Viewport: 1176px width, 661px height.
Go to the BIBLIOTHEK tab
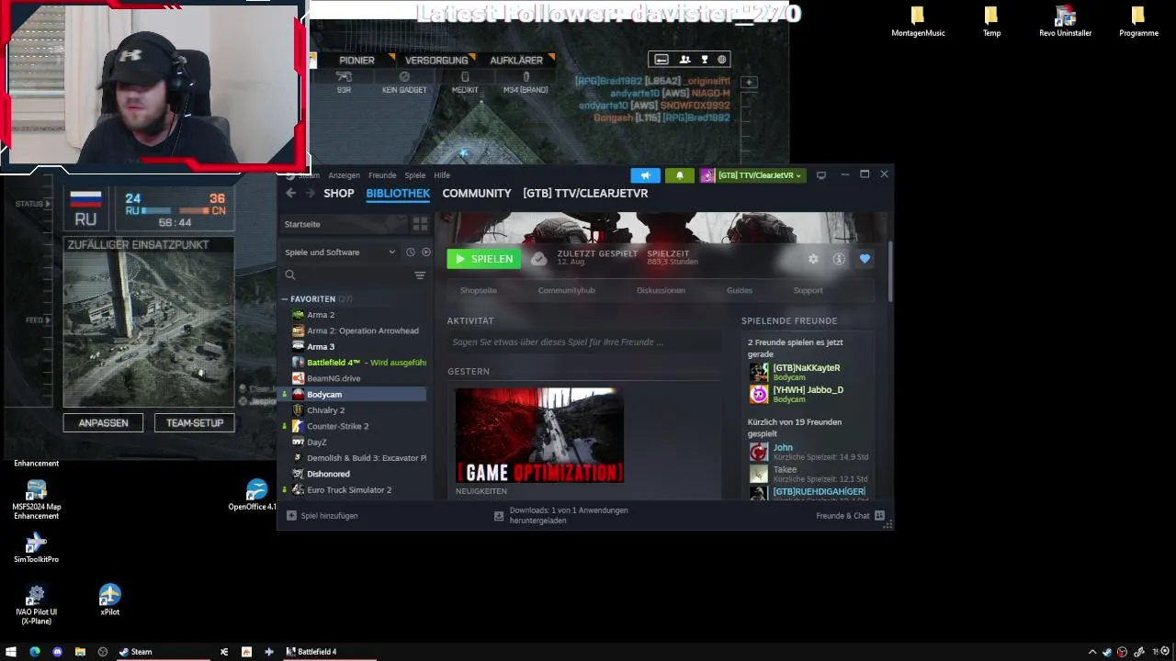click(x=398, y=194)
